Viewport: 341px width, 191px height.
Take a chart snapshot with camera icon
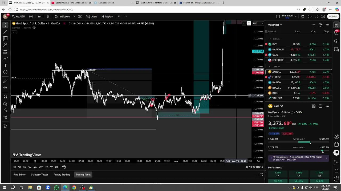pos(323,16)
